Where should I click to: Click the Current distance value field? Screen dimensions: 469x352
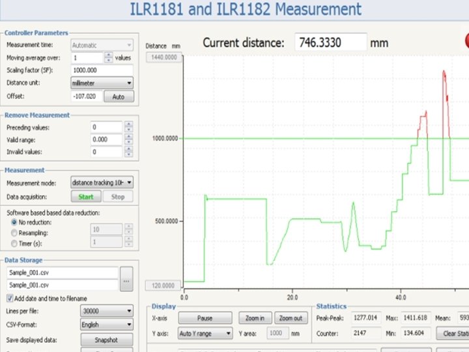click(330, 42)
